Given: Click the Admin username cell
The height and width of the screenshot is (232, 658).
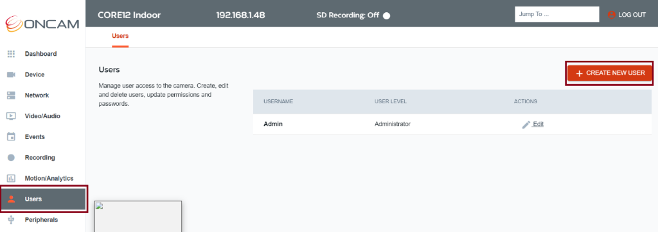Looking at the screenshot, I should (272, 124).
